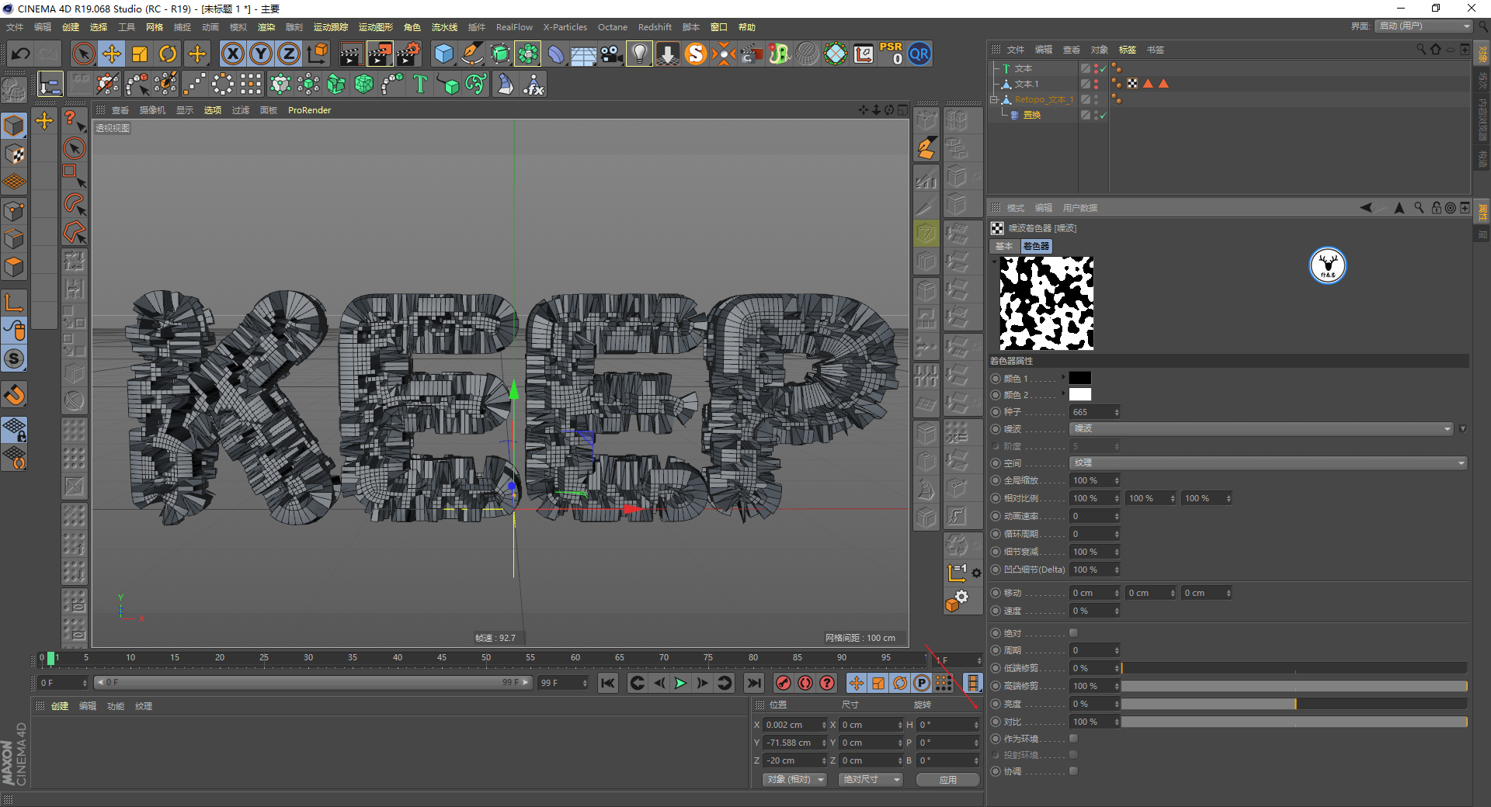Open the 界面 layout dropdown
This screenshot has height=807, width=1491.
tap(1423, 26)
